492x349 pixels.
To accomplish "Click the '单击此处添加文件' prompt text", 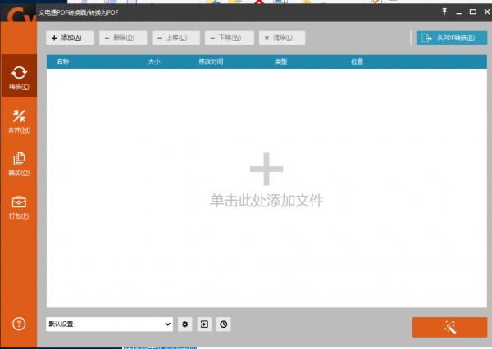I will 266,201.
